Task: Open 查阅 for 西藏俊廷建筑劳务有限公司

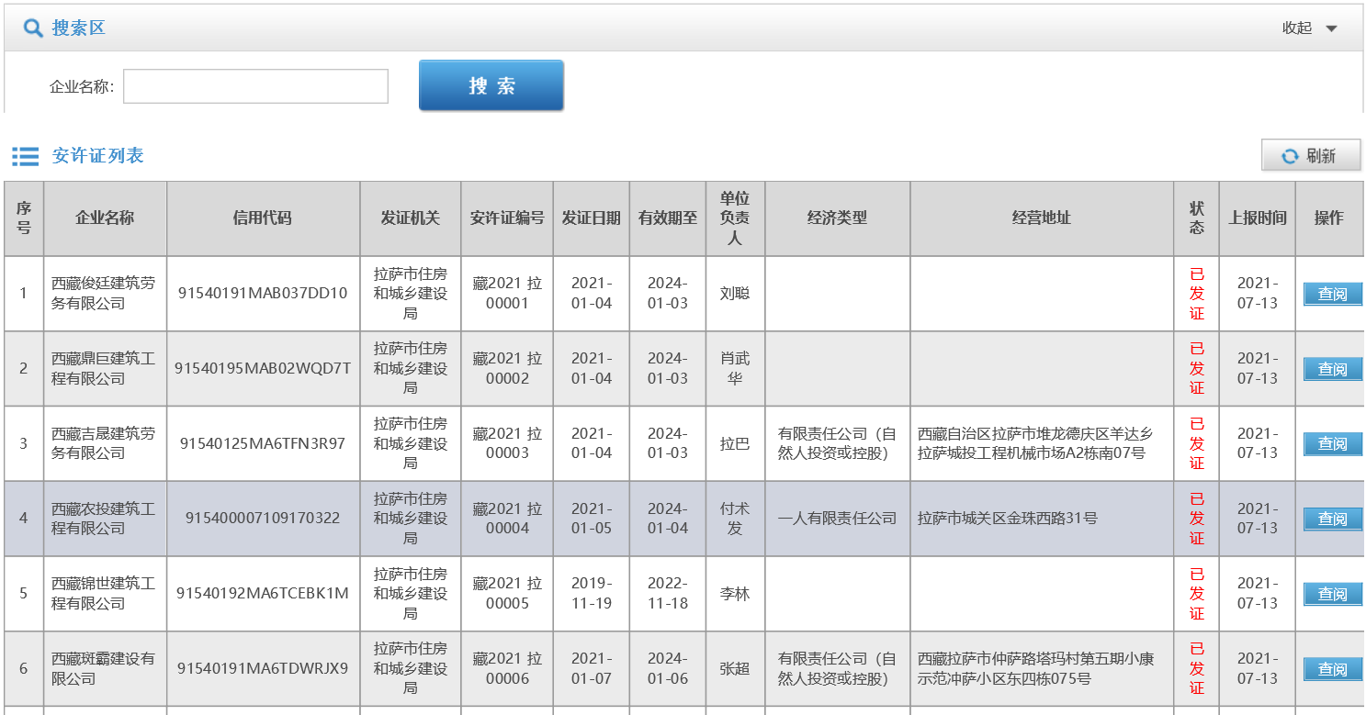Action: pyautogui.click(x=1331, y=294)
